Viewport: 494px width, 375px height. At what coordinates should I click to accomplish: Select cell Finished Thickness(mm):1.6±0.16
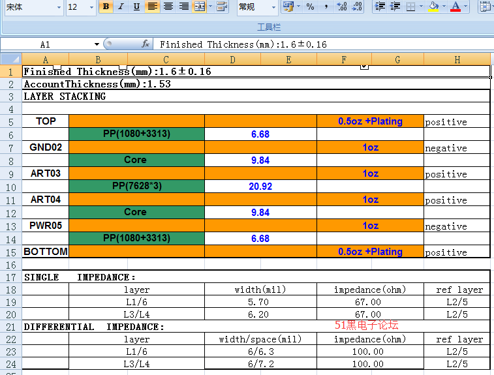[x=256, y=72]
